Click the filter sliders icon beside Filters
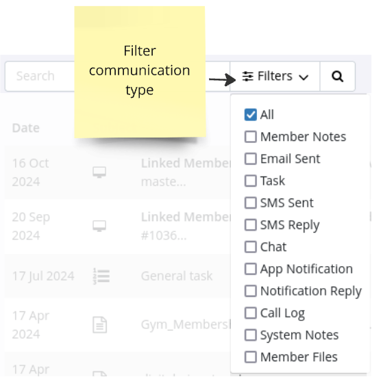Screen dimensions: 372x377 click(x=248, y=77)
